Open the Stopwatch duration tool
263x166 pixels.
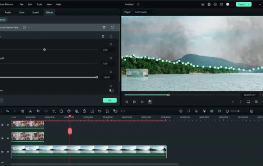click(x=84, y=111)
